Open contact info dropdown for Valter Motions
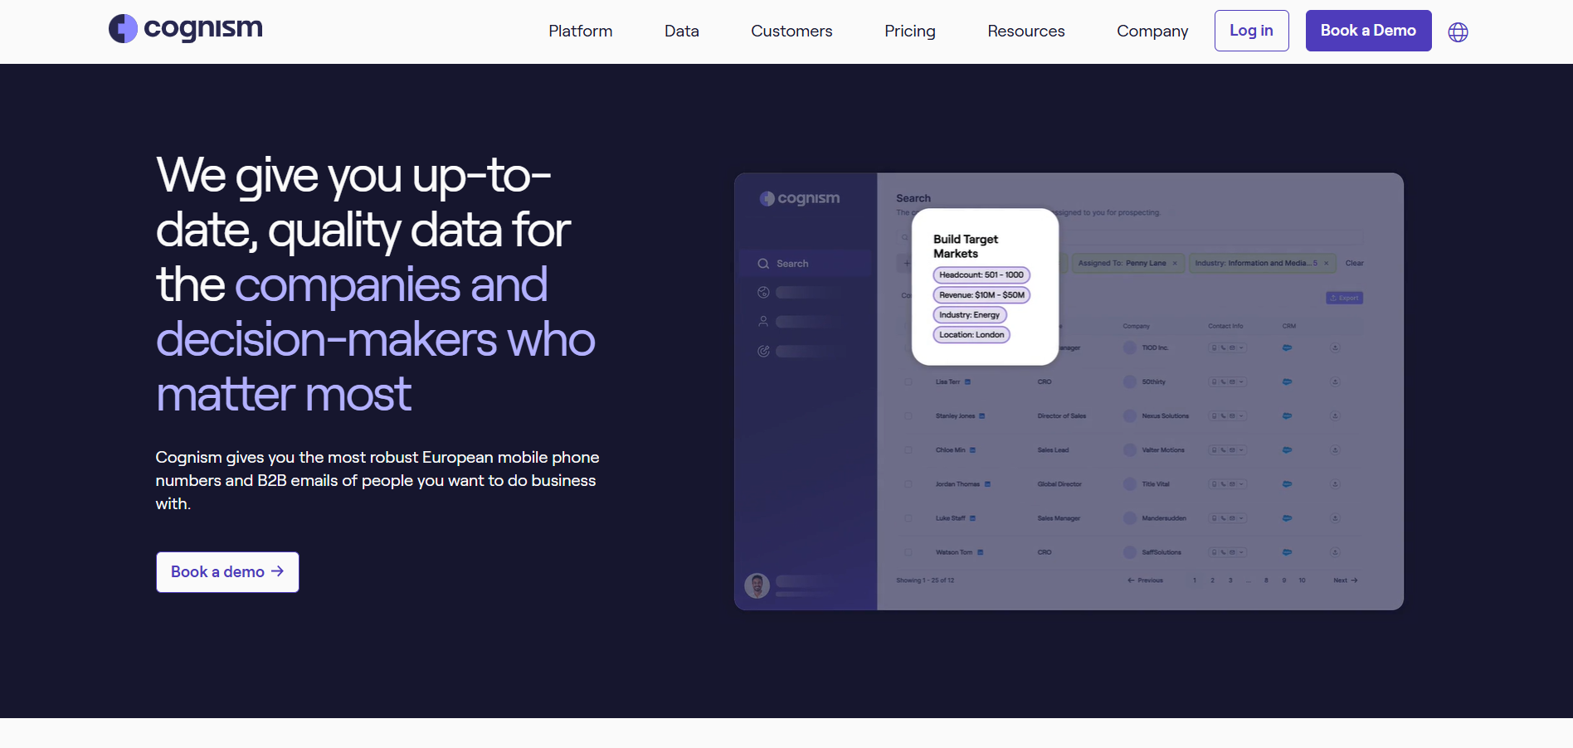Screen dimensions: 1573x748 [x=1242, y=450]
